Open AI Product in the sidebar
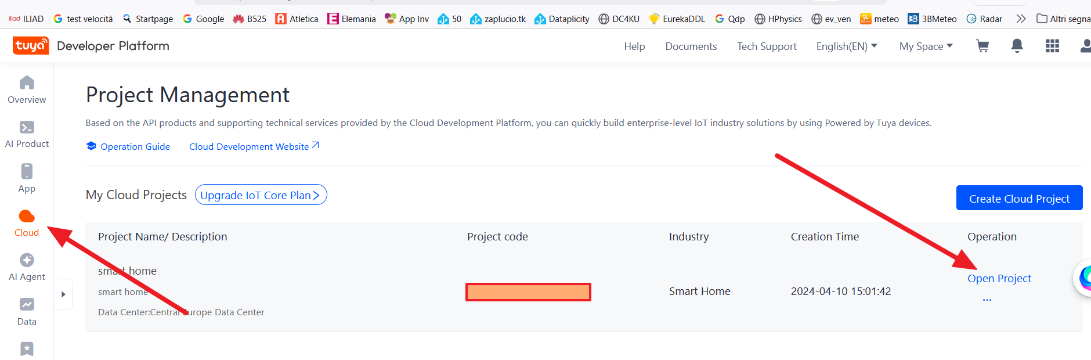 click(x=27, y=134)
